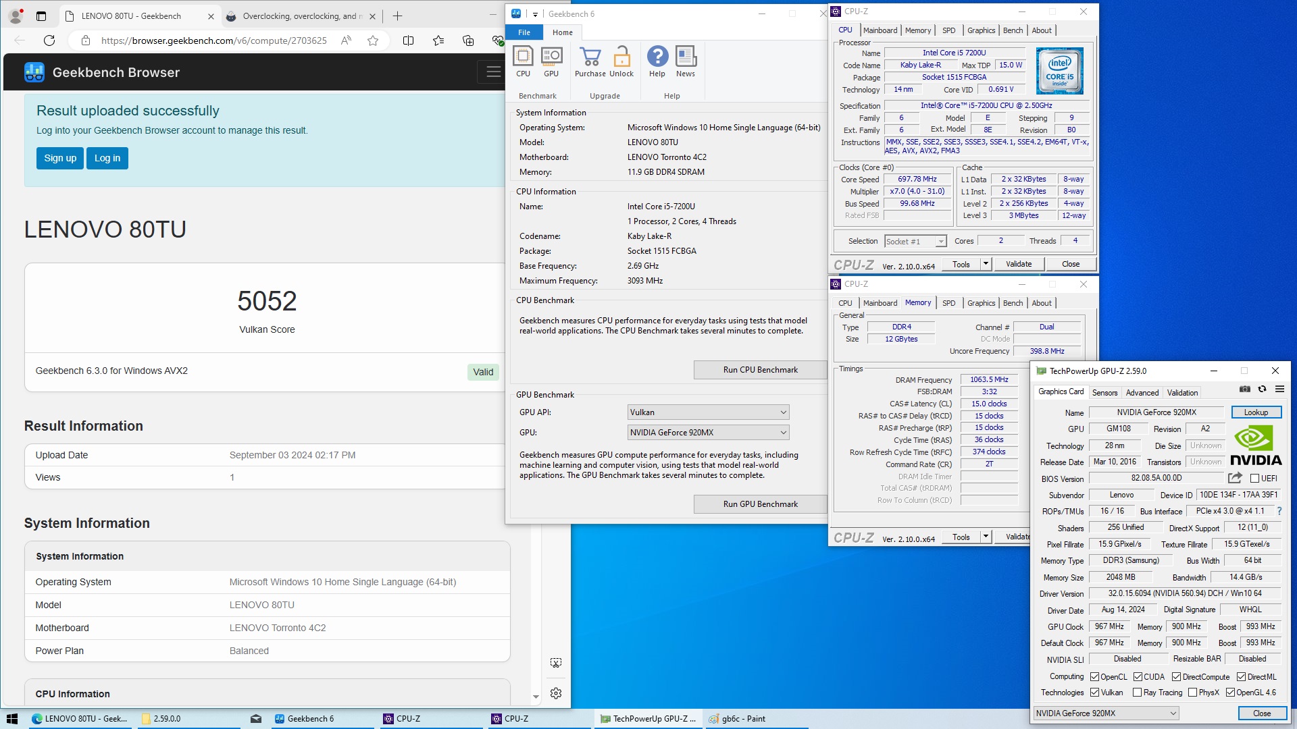The image size is (1297, 729).
Task: Click the Bus Interface question mark icon
Action: point(1279,511)
